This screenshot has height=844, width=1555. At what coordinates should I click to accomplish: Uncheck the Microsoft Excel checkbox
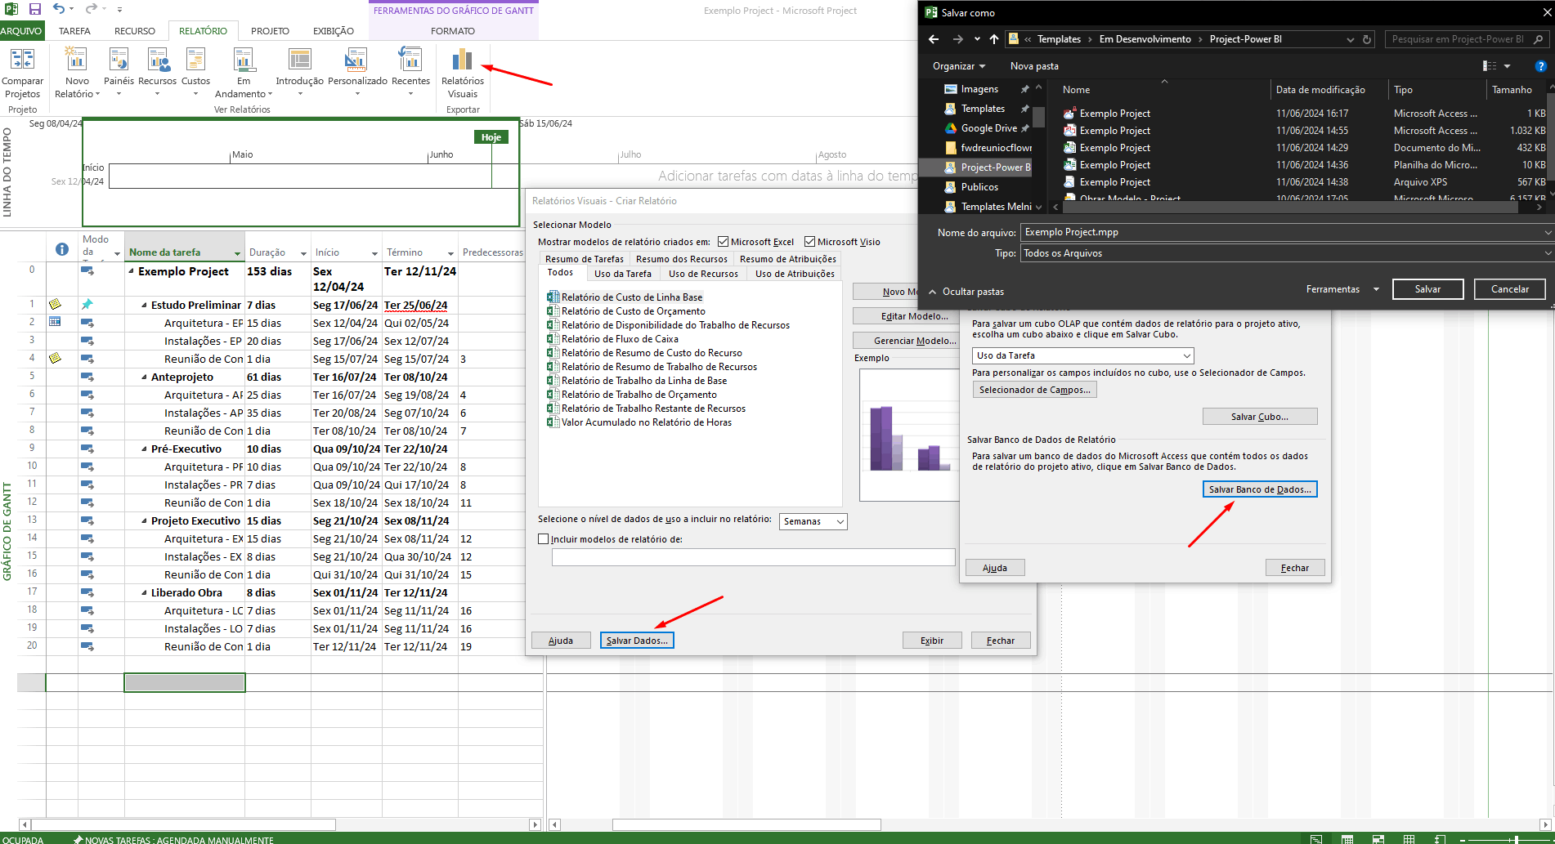tap(723, 242)
